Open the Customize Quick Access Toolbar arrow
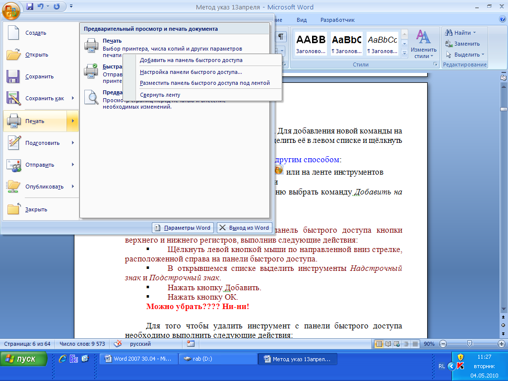Image resolution: width=508 pixels, height=381 pixels. (x=71, y=6)
